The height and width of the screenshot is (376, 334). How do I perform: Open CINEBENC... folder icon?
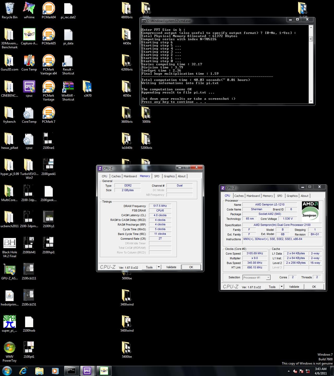point(10,89)
